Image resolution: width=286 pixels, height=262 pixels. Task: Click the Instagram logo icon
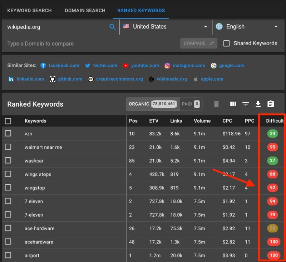[x=167, y=66]
